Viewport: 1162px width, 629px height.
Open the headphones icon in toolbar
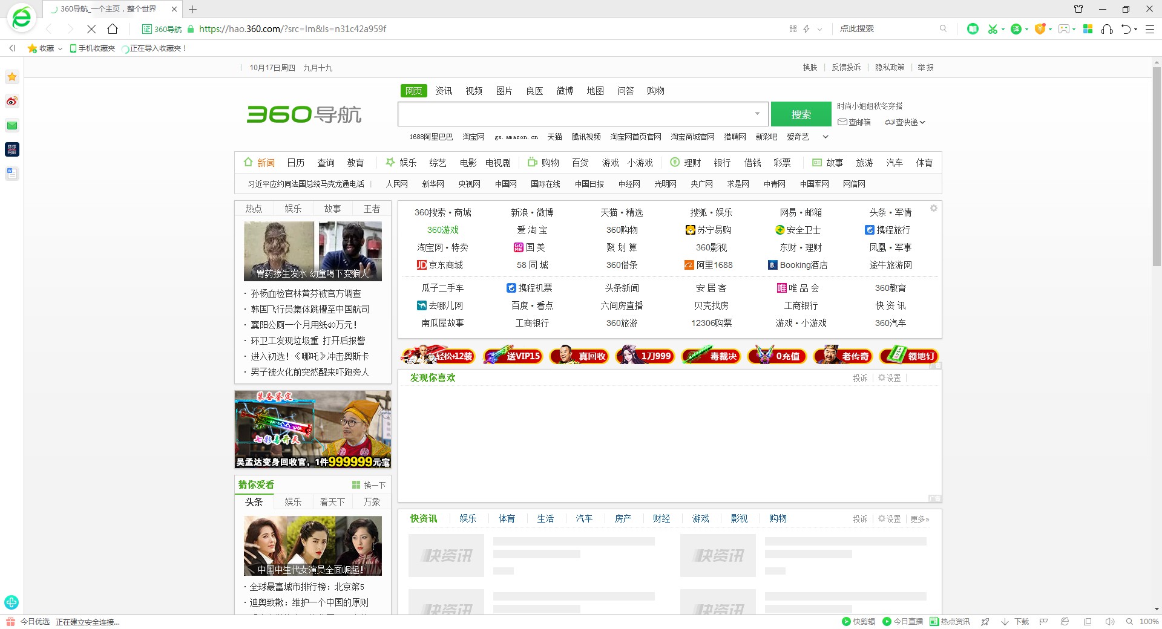pyautogui.click(x=1107, y=29)
